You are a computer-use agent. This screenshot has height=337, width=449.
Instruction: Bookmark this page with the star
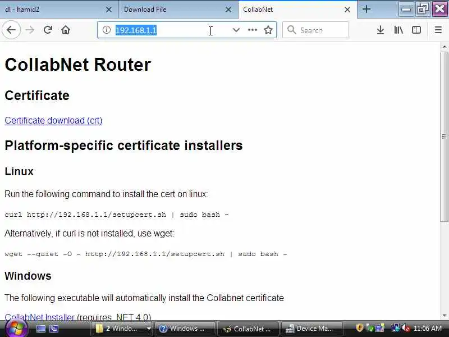[268, 30]
